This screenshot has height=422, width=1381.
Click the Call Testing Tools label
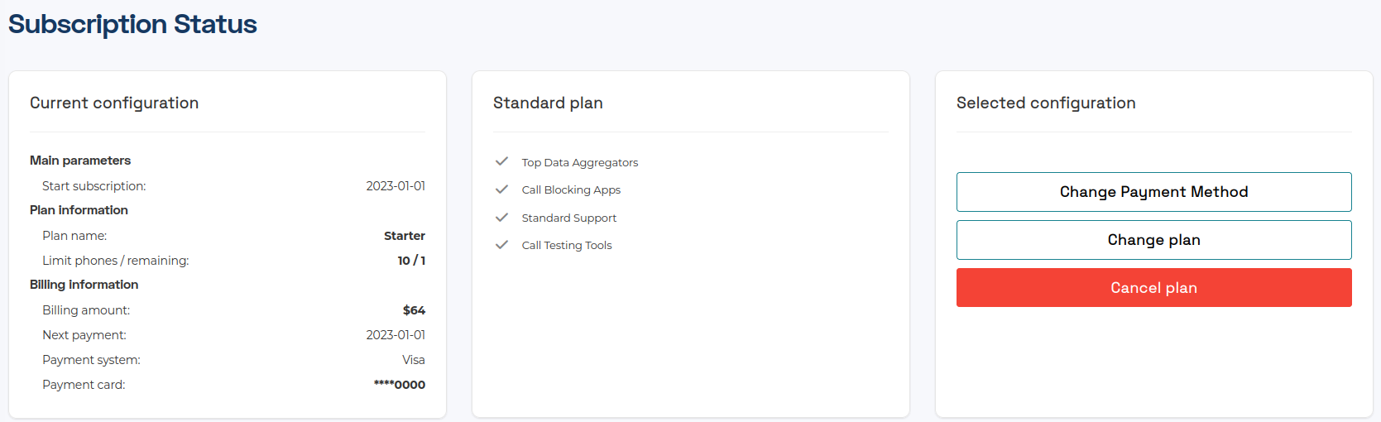(567, 245)
